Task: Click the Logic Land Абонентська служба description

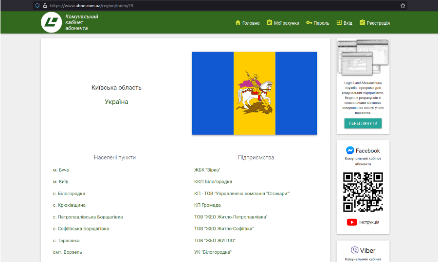Action: 363,98
